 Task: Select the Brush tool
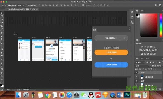click(2, 36)
